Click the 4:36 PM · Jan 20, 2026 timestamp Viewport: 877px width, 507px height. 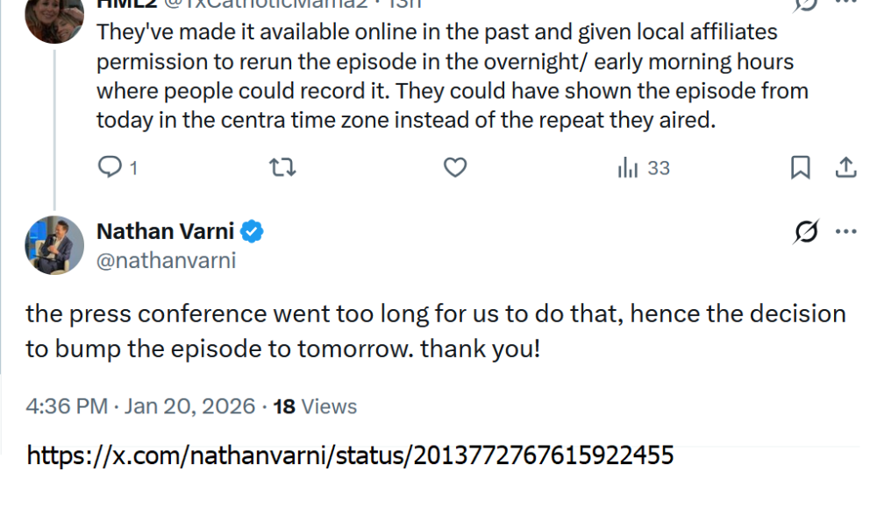coord(140,406)
